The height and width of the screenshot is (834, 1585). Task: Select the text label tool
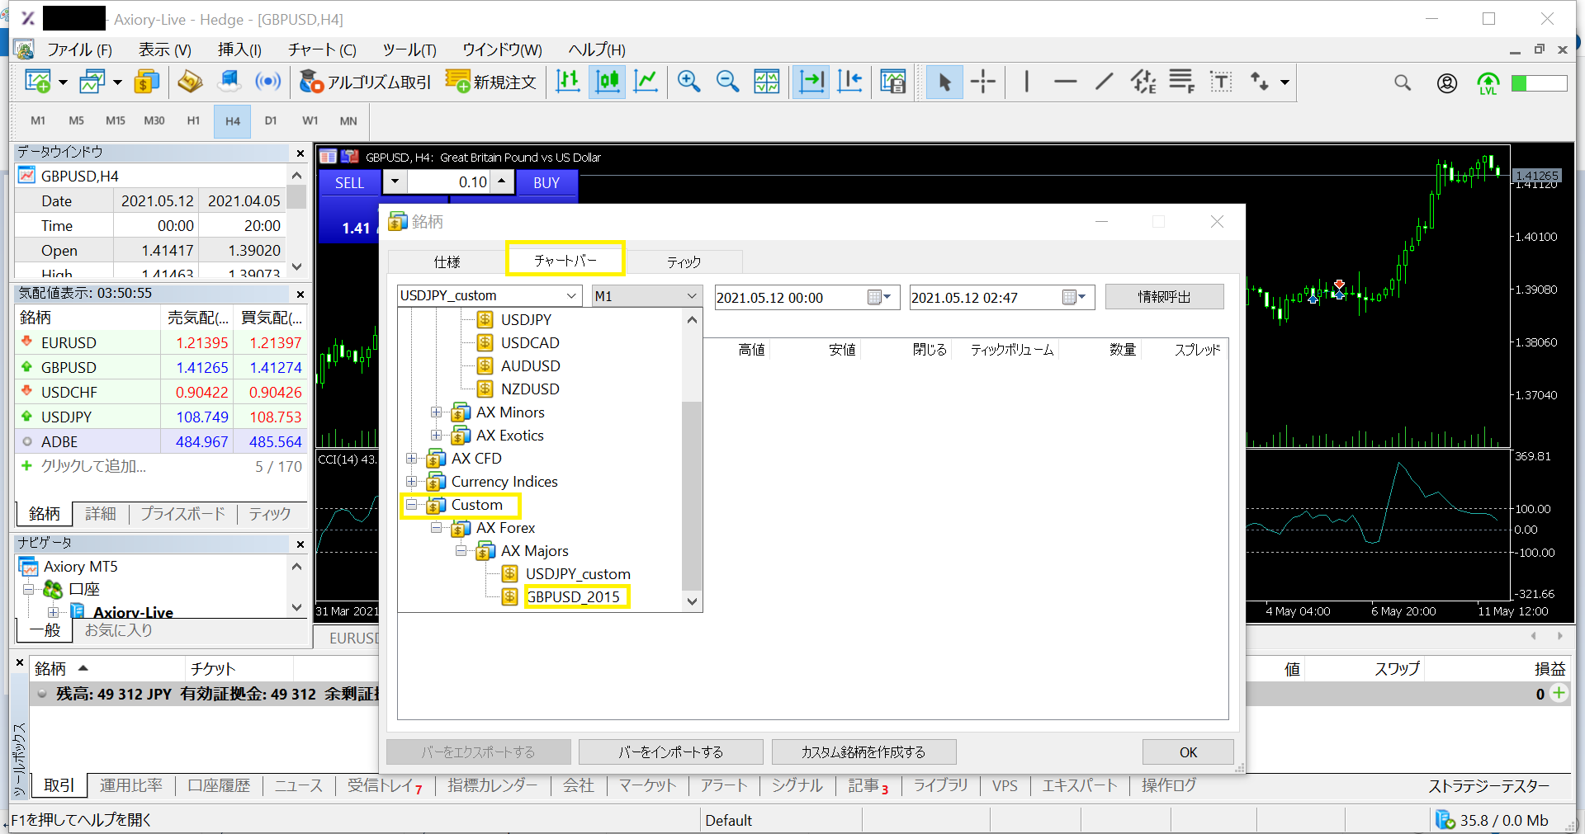coord(1221,82)
